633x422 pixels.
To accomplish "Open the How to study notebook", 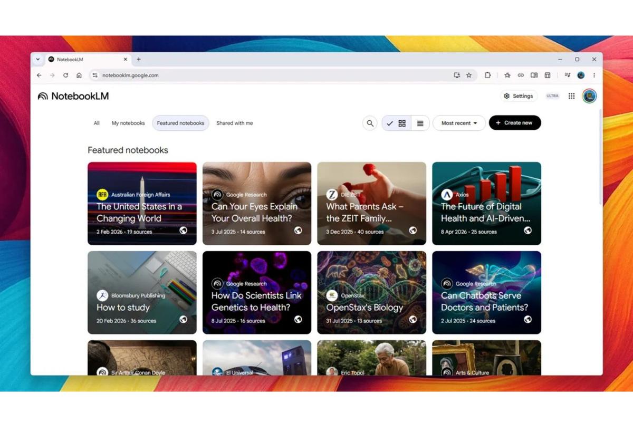I will tap(142, 292).
